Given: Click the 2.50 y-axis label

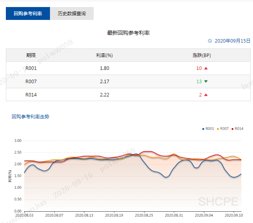Looking at the screenshot, I should click(x=18, y=152).
